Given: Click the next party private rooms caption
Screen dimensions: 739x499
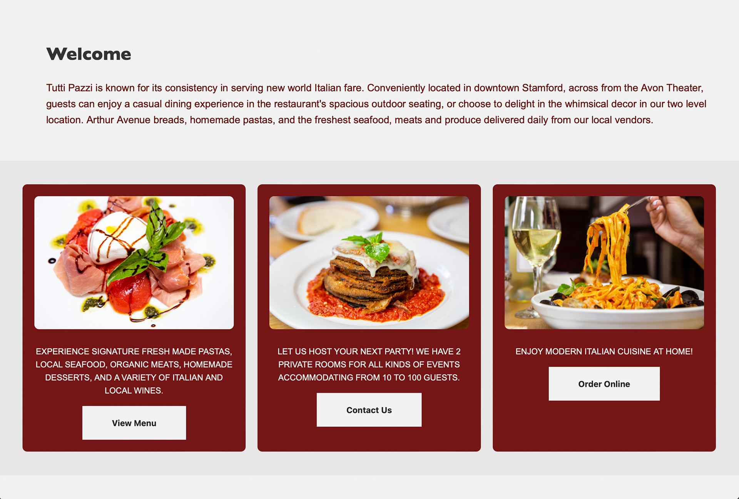Looking at the screenshot, I should pos(369,364).
